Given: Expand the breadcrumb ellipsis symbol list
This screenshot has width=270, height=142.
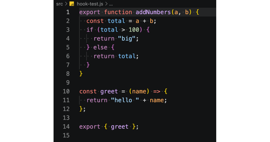Looking at the screenshot, I should click(111, 4).
